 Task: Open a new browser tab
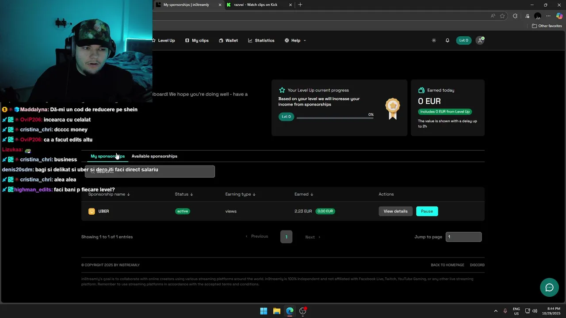(x=300, y=5)
